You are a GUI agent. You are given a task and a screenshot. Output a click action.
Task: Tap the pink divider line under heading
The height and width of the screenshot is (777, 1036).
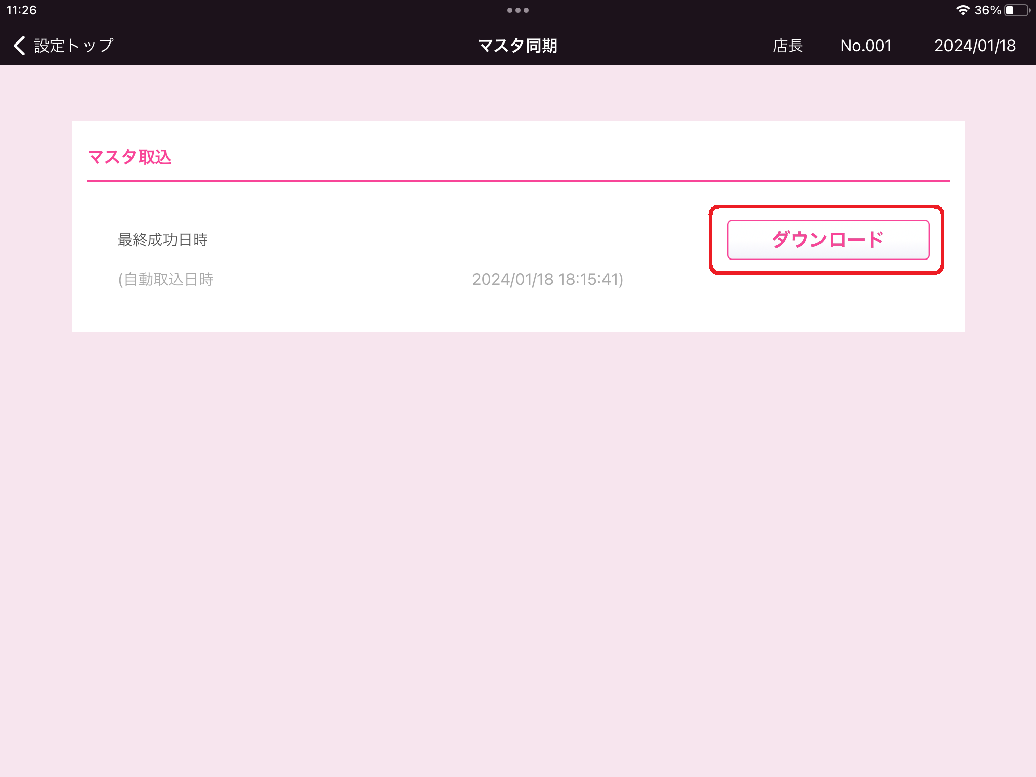(517, 181)
